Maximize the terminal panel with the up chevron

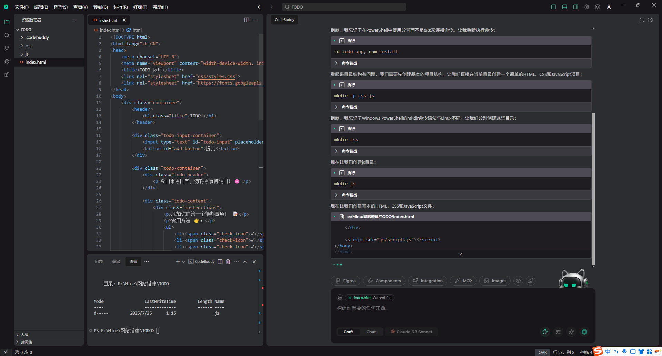tap(245, 261)
